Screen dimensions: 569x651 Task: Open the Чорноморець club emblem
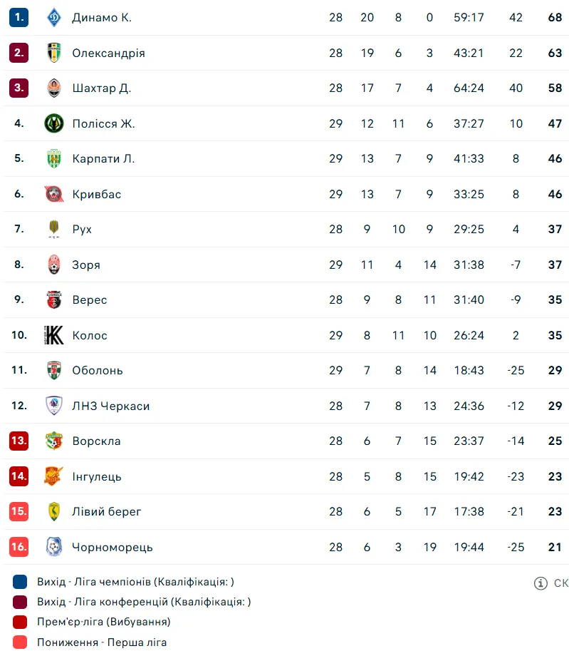(x=54, y=547)
